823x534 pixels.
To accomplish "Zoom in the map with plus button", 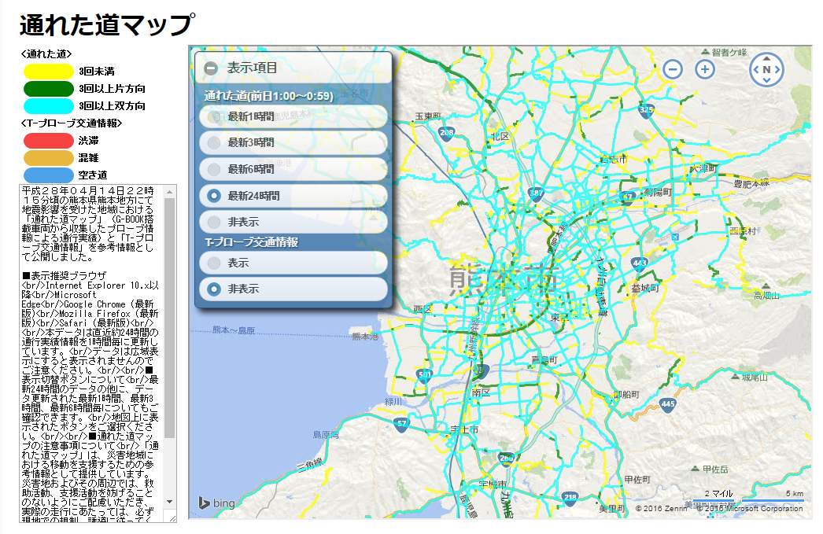I will point(705,69).
